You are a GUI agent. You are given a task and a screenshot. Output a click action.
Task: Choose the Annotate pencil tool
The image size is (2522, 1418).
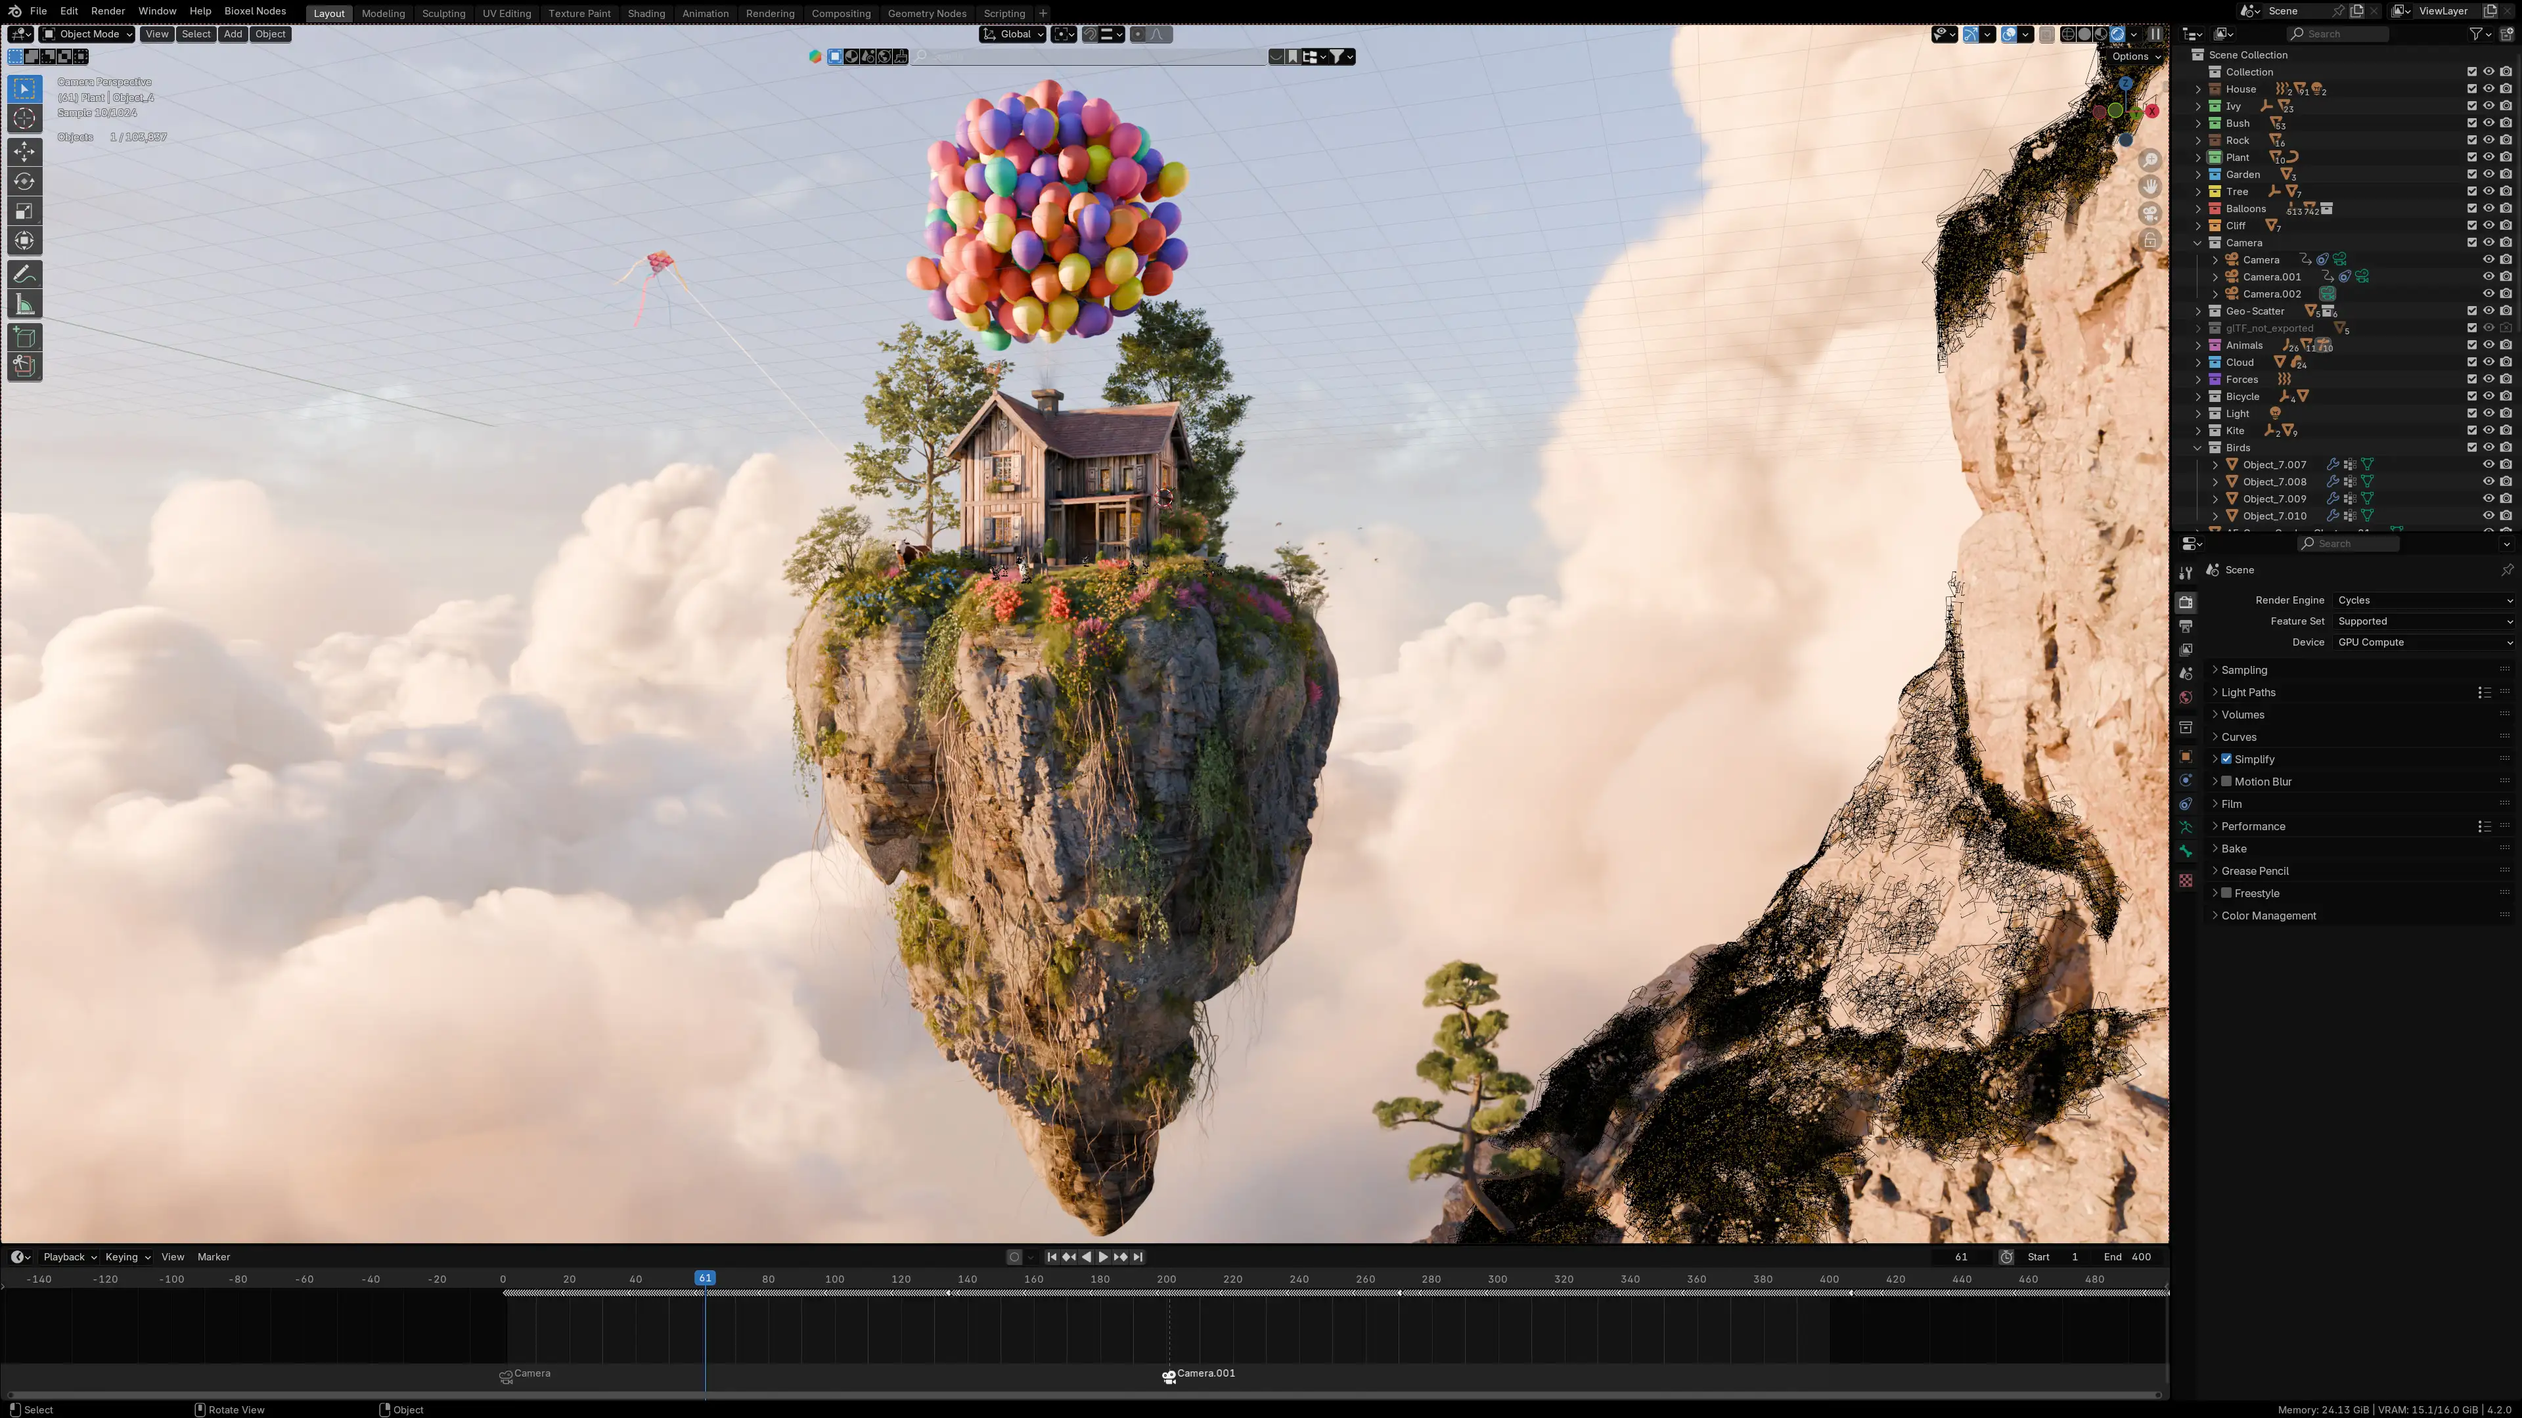point(24,275)
